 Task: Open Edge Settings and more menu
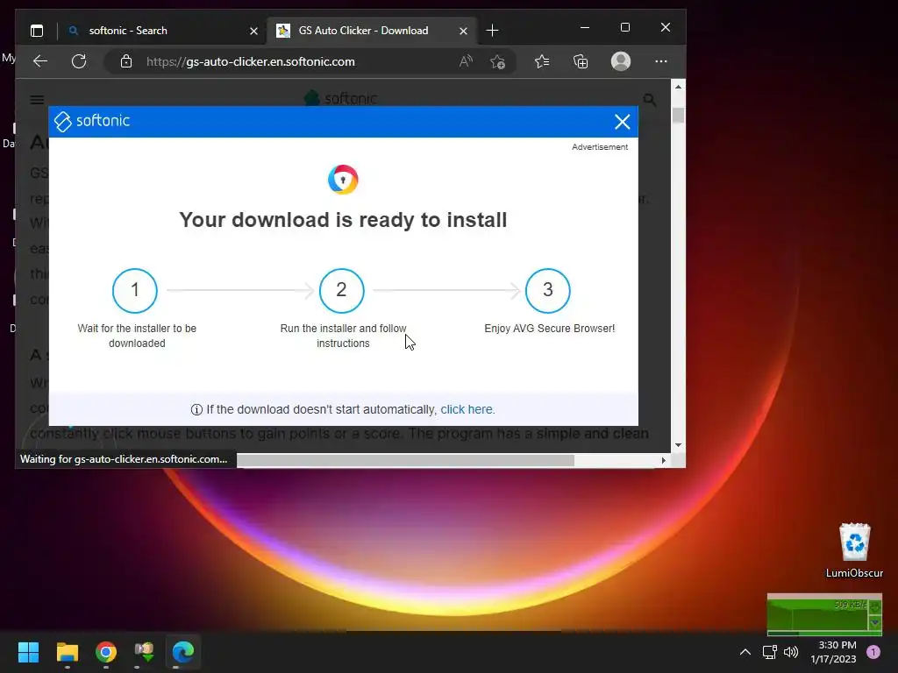(661, 61)
